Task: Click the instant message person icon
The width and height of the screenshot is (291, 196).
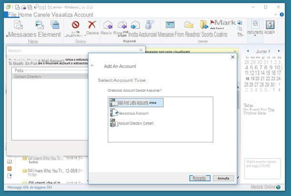Action: [149, 24]
